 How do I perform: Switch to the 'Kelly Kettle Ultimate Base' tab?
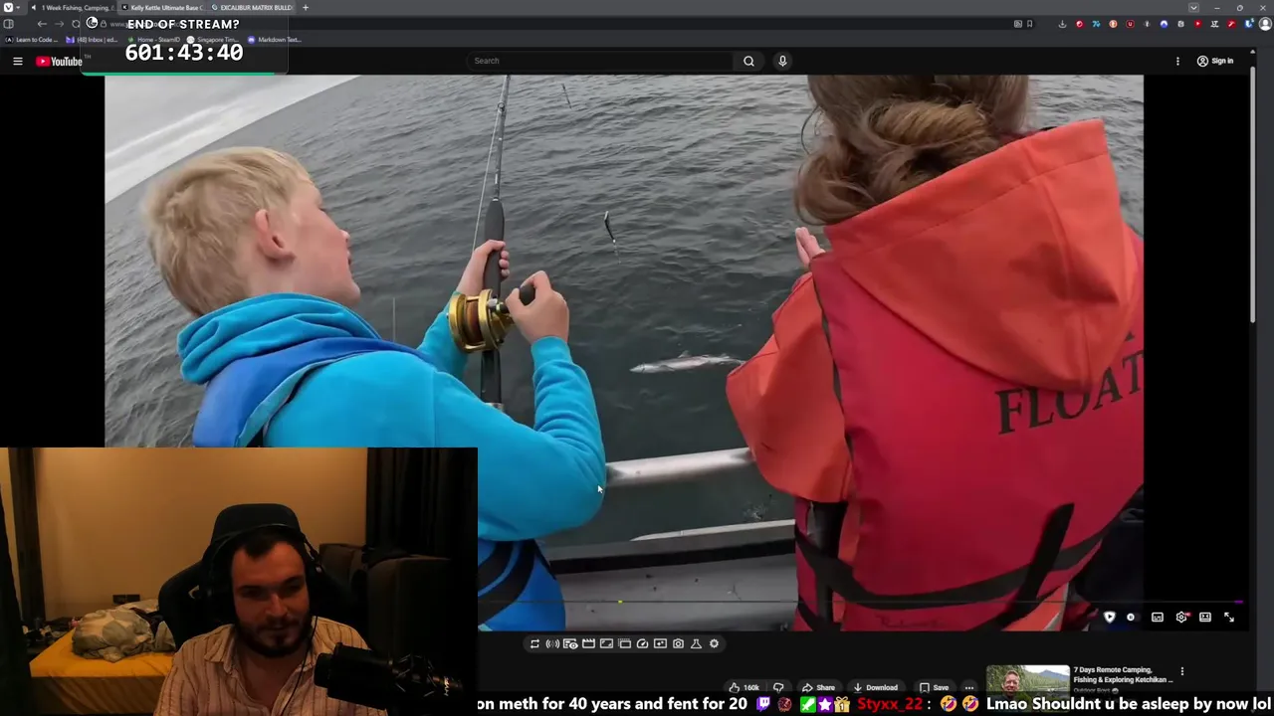(163, 7)
